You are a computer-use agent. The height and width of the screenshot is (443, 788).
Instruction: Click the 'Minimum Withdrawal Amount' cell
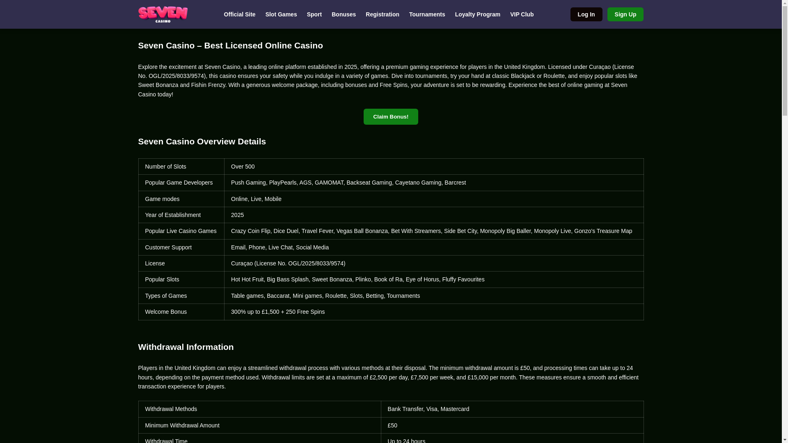pyautogui.click(x=260, y=425)
